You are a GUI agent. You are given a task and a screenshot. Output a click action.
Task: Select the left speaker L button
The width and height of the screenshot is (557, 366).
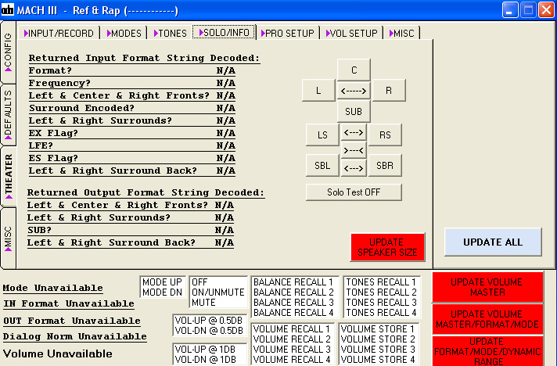318,91
